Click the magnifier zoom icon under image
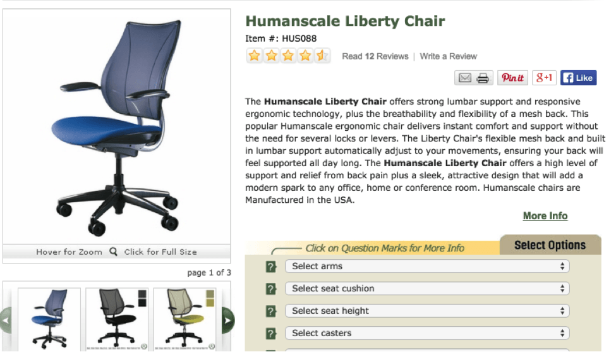 pyautogui.click(x=113, y=252)
